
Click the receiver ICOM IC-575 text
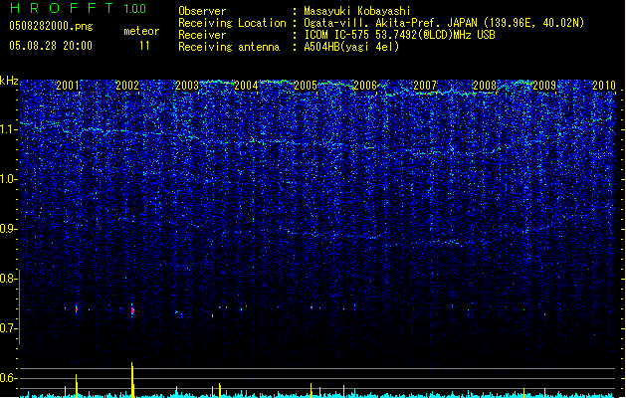[x=399, y=35]
